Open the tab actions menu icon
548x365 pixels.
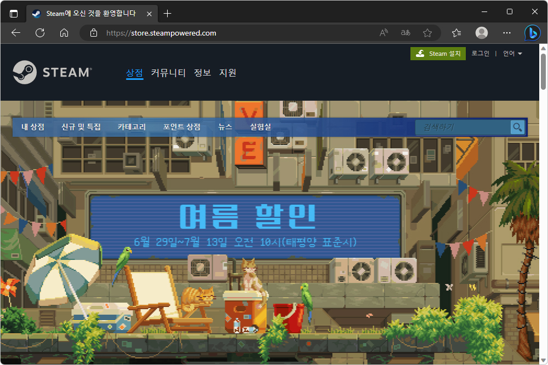(14, 14)
